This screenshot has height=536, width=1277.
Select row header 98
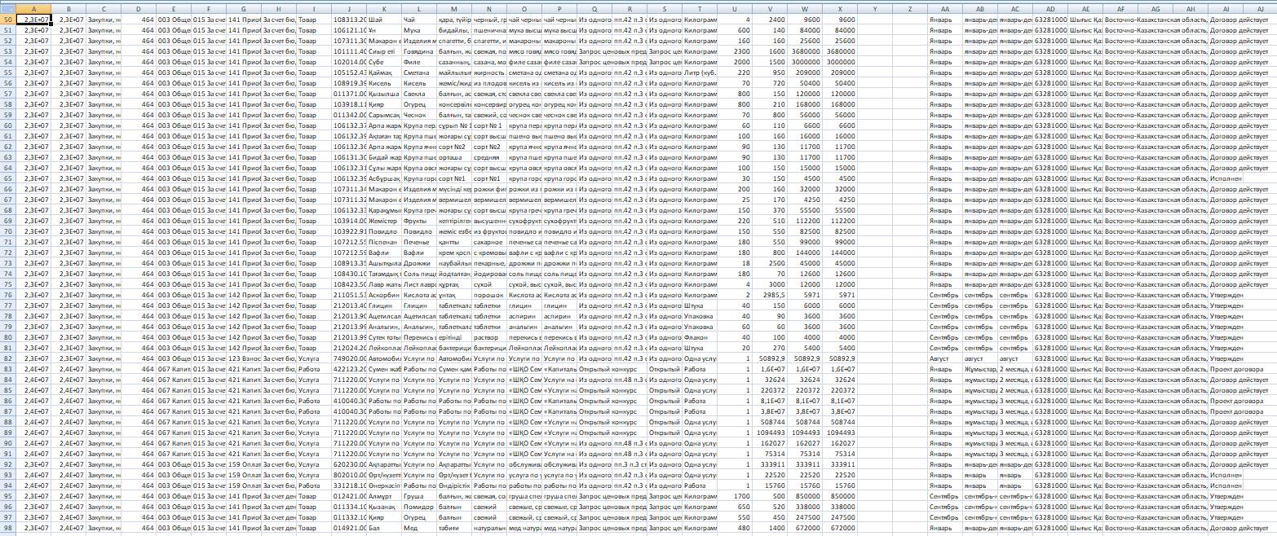[7, 529]
